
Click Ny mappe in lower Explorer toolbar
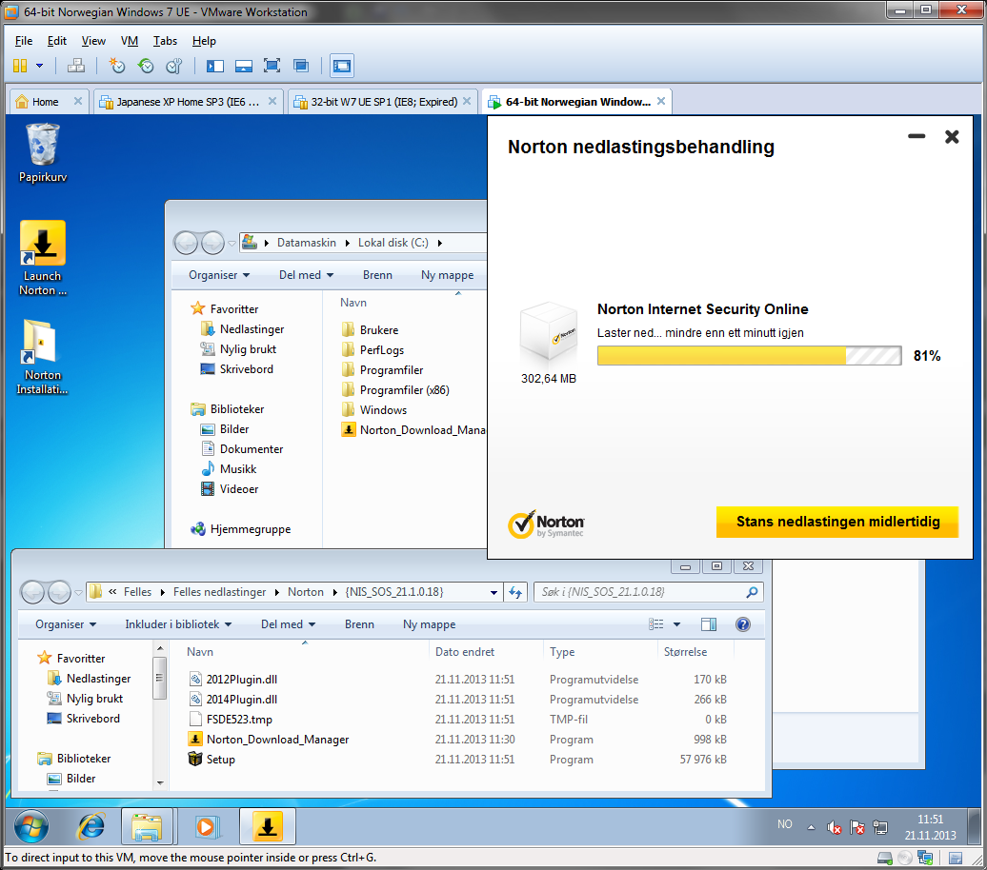pyautogui.click(x=429, y=624)
